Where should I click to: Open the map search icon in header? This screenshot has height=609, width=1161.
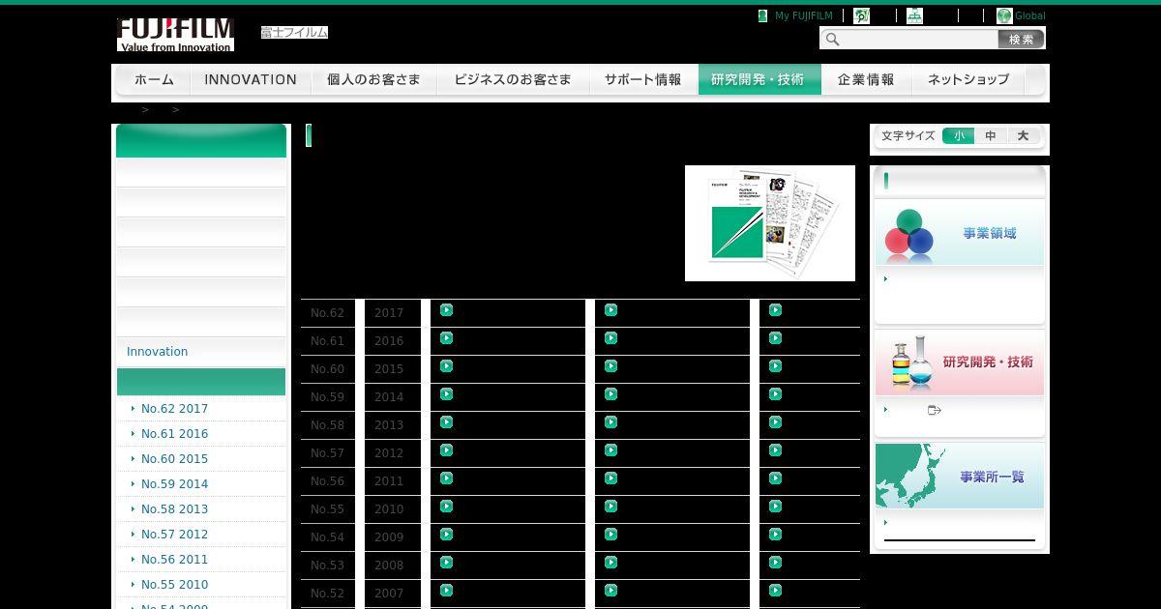pos(861,15)
